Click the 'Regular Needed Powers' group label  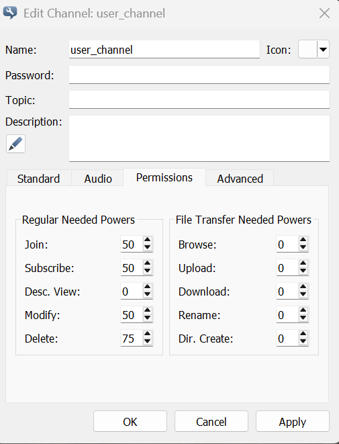[x=79, y=220]
